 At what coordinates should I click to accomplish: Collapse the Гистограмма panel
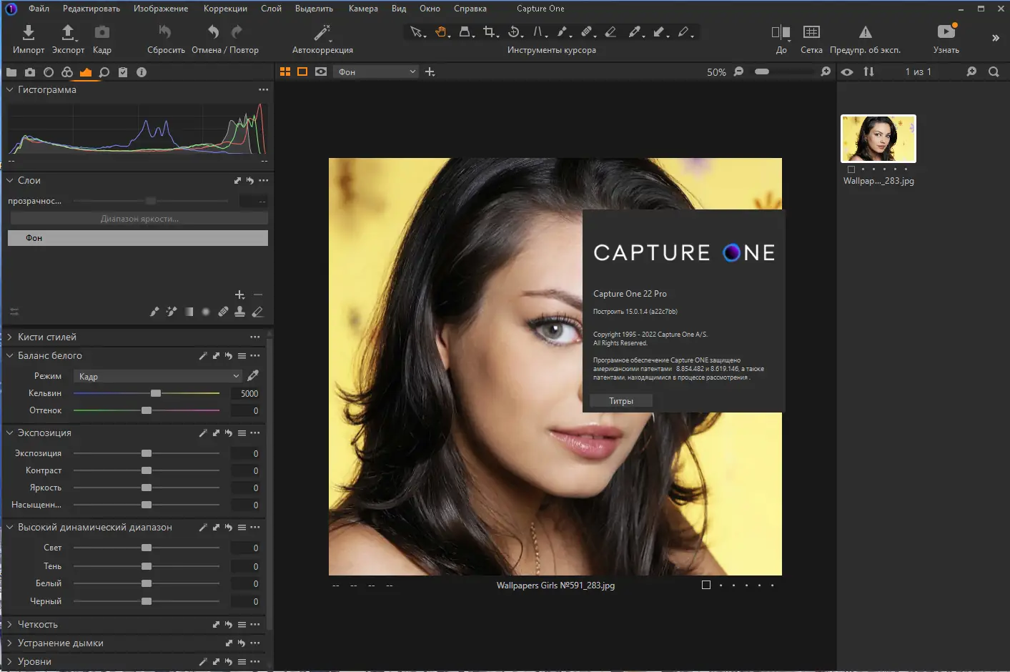10,89
